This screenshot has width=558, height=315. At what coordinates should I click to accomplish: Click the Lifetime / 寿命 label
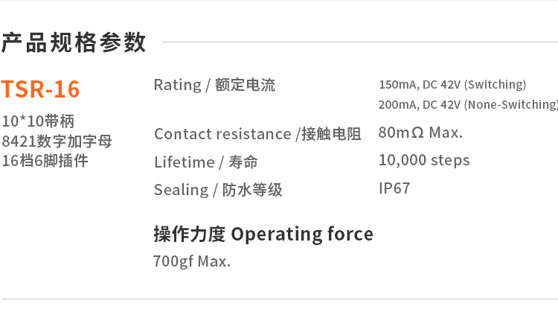click(x=206, y=162)
